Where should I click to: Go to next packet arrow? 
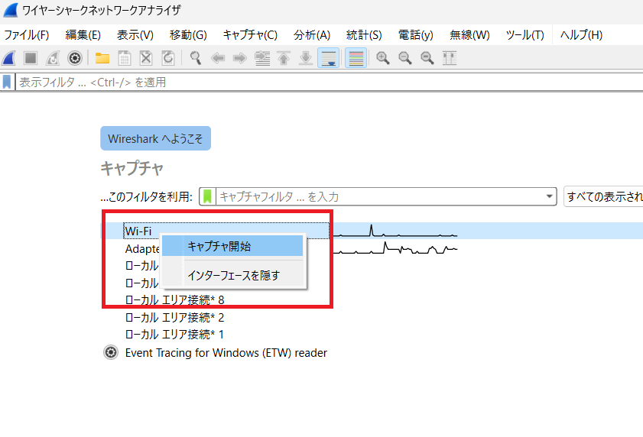pos(240,58)
